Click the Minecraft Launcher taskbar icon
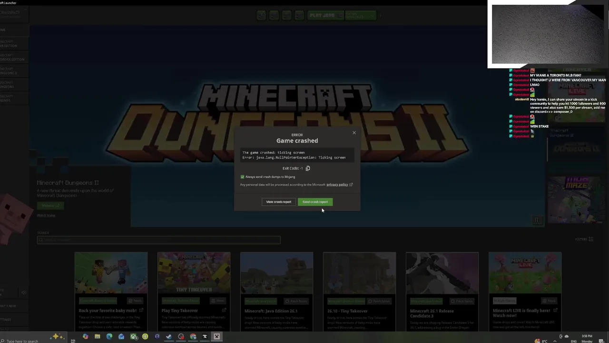 (216, 337)
